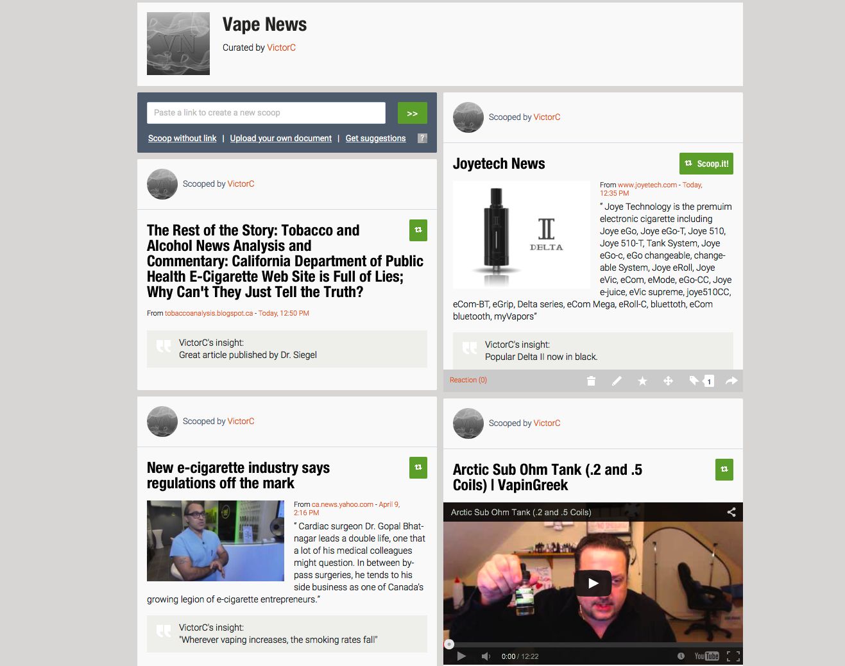Viewport: 845px width, 666px height.
Task: Open VictorC link on e-cigarette industry card
Action: tap(241, 422)
